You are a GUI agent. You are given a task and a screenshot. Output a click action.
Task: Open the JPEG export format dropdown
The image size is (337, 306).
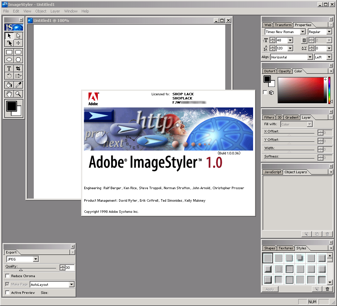pos(36,259)
